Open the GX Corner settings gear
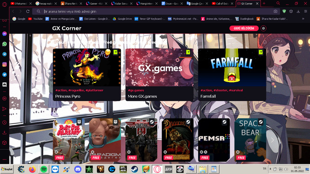Image resolution: width=310 pixels, height=174 pixels. (263, 28)
